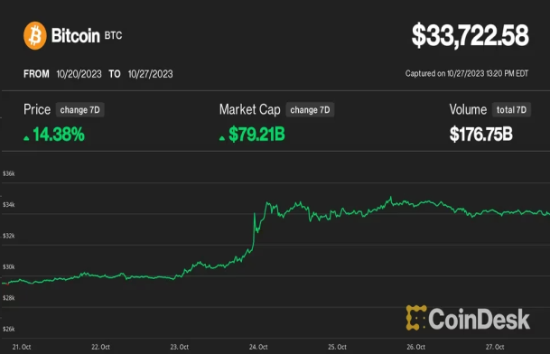Select the TO date 10/27/2023
The height and width of the screenshot is (354, 550).
(150, 74)
